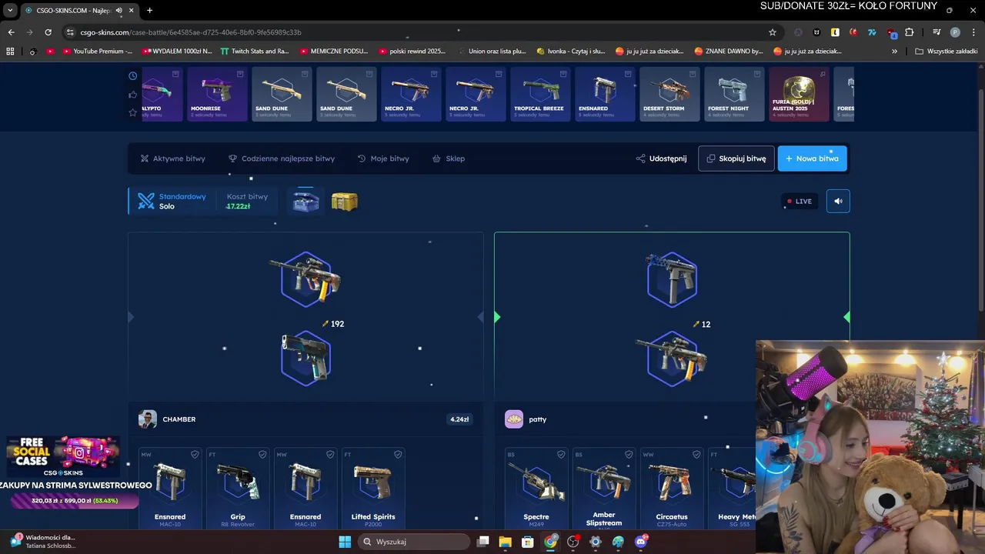Image resolution: width=985 pixels, height=554 pixels.
Task: Open File Explorer from taskbar
Action: coord(505,542)
